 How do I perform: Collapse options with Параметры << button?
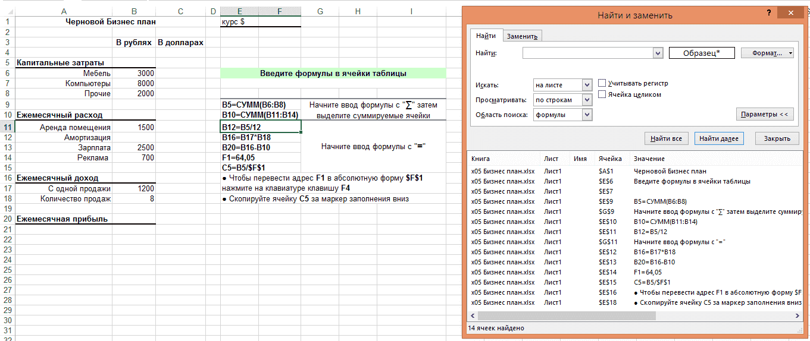pyautogui.click(x=765, y=114)
